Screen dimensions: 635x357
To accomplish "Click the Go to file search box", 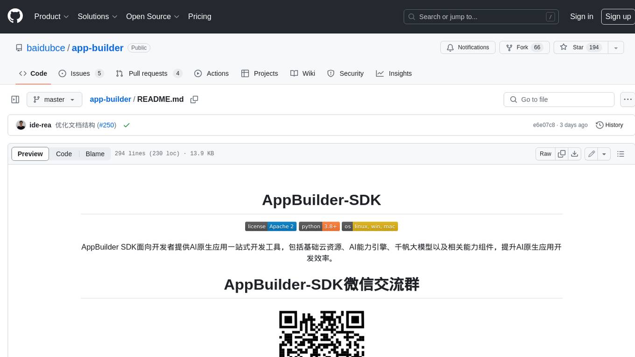I will pyautogui.click(x=559, y=100).
